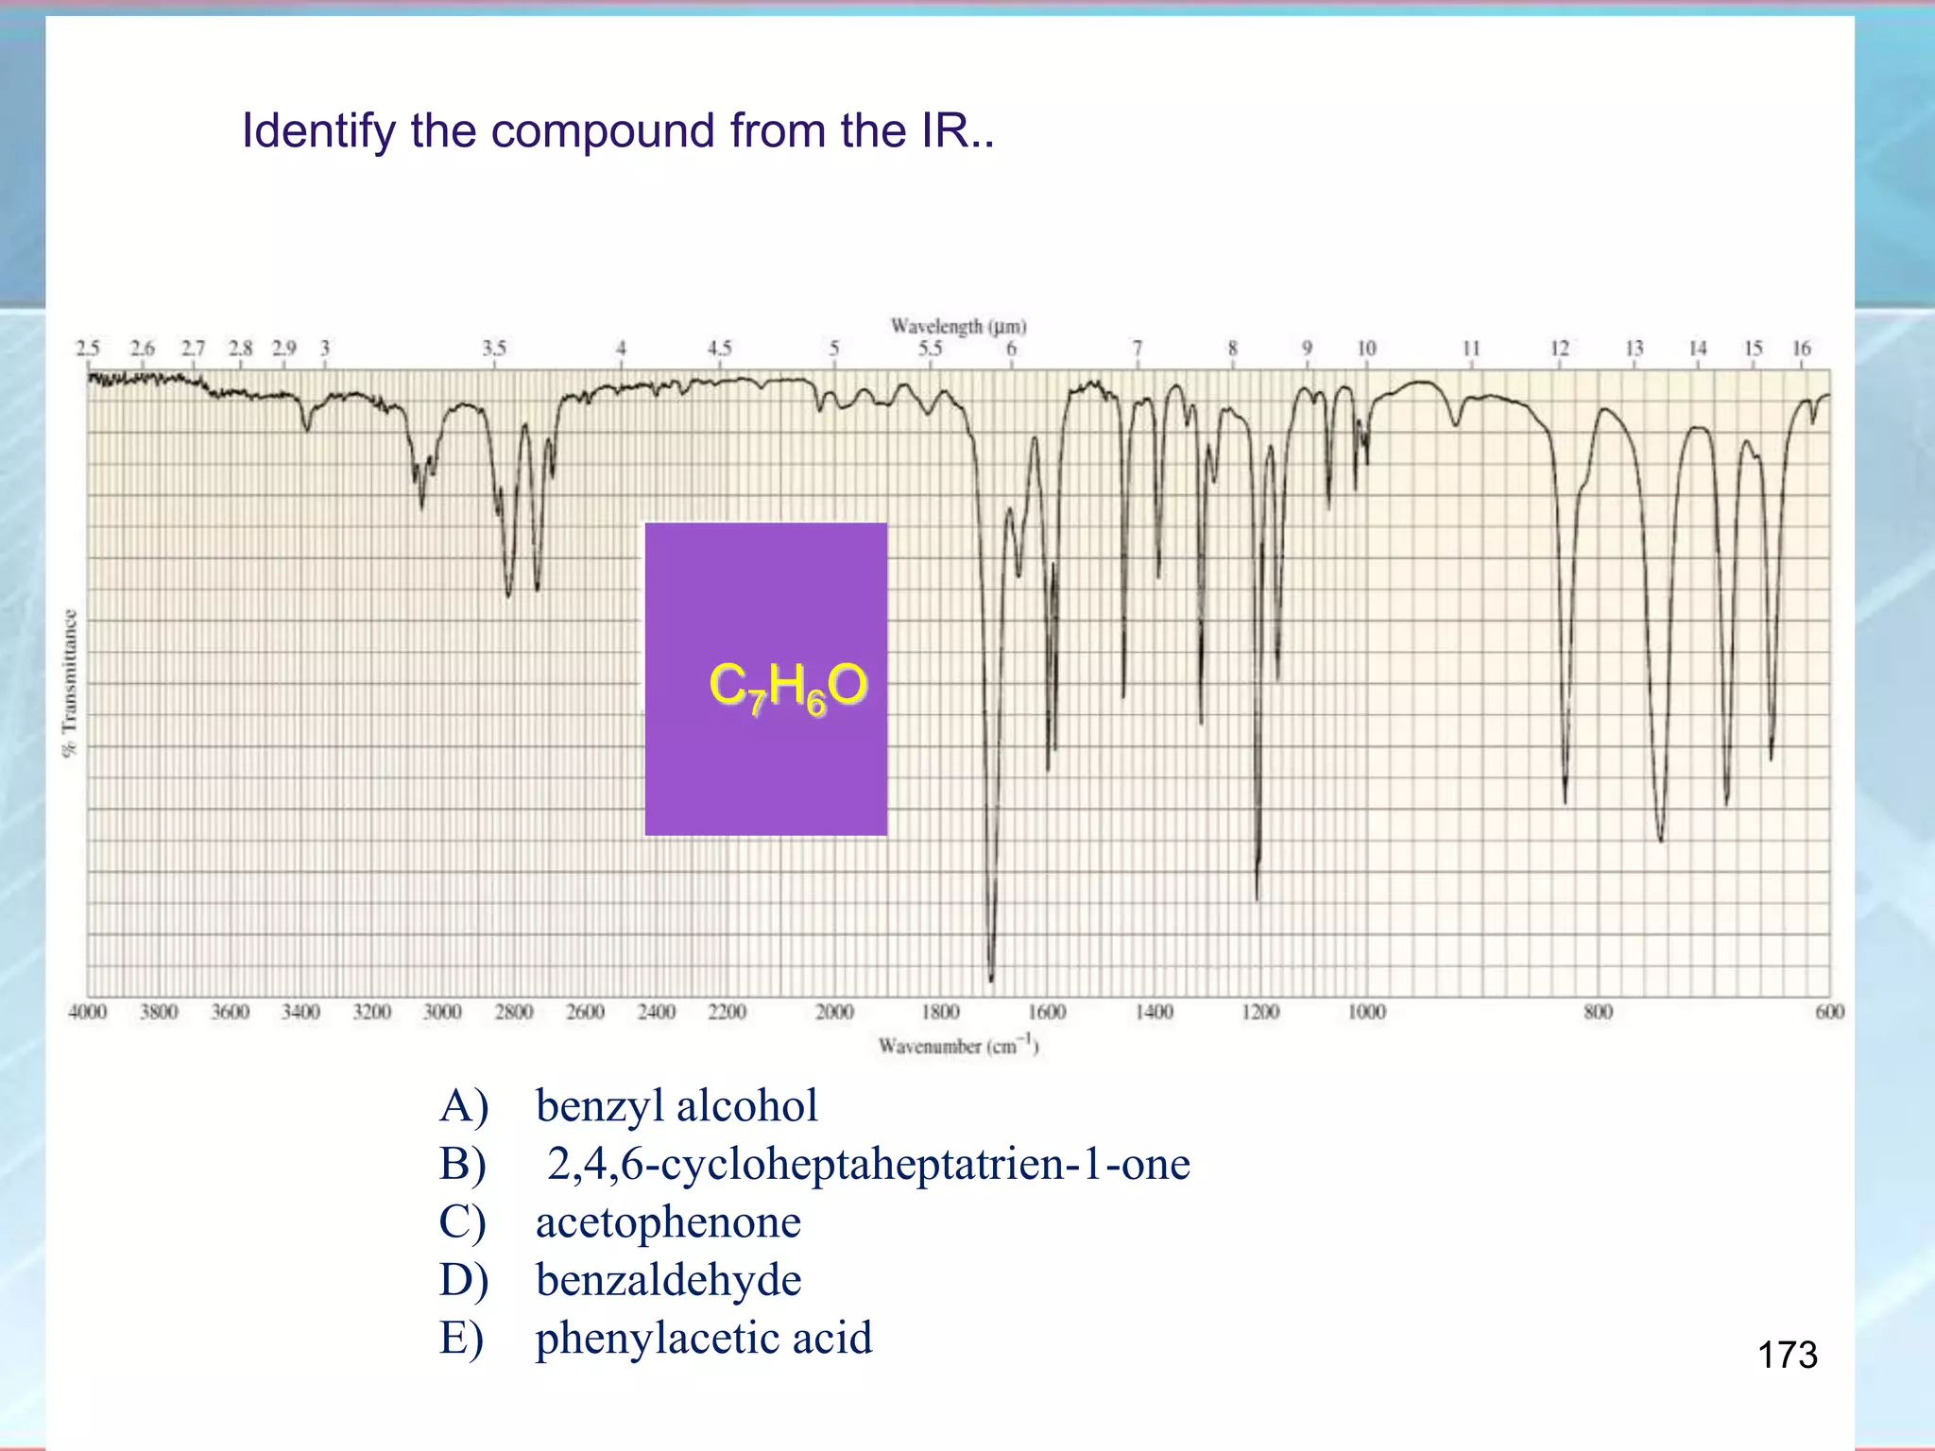This screenshot has height=1451, width=1935.
Task: Click the 4000 wavenumber tick label
Action: pos(87,1012)
